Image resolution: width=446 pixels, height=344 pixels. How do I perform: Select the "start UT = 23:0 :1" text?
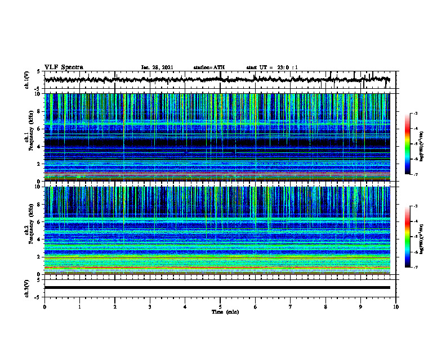coord(272,67)
